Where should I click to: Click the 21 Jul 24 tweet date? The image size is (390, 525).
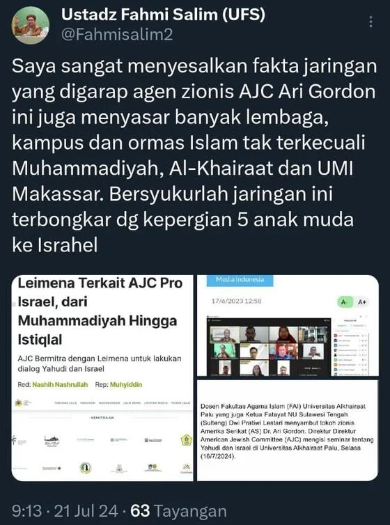pos(86,511)
